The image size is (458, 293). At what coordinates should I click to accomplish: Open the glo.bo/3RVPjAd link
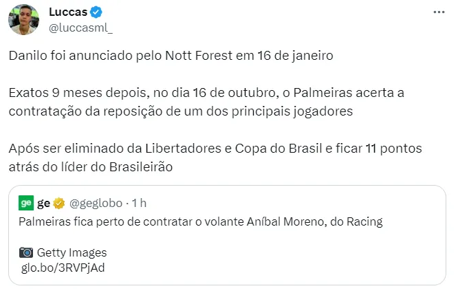tap(63, 268)
